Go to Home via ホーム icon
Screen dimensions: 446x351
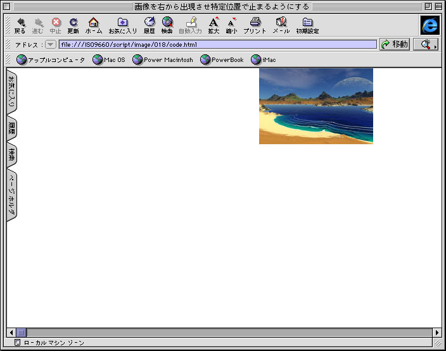point(94,25)
